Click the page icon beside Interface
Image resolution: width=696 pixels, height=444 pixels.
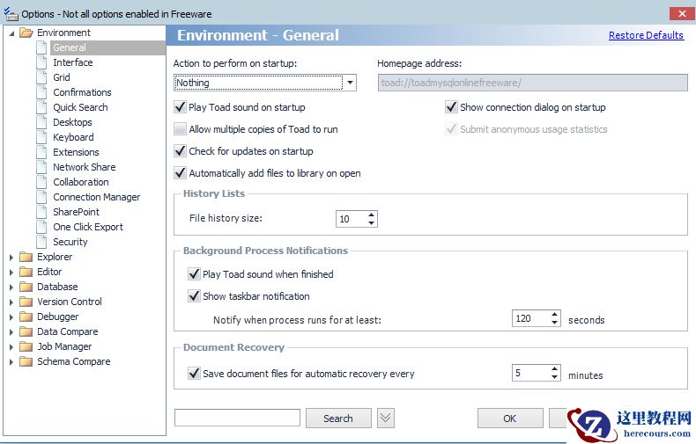pyautogui.click(x=41, y=62)
